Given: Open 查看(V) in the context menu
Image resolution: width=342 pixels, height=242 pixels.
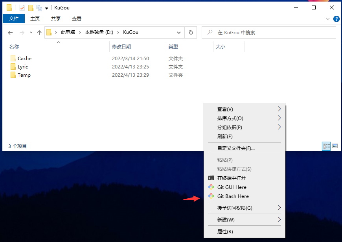Looking at the screenshot, I should (244, 109).
